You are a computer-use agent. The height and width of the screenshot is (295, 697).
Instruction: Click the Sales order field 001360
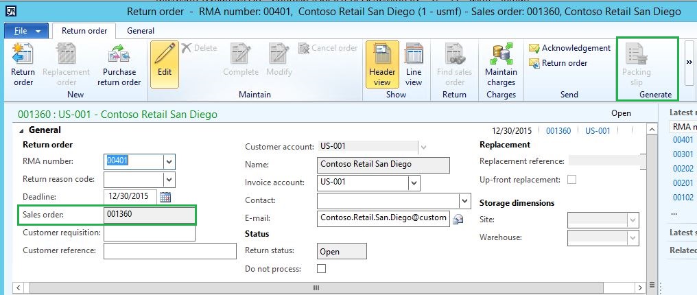pos(150,215)
